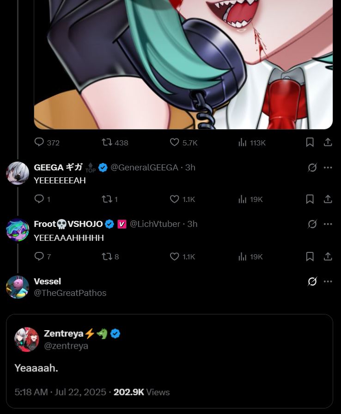This screenshot has height=414, width=341.
Task: Open more options on Froot's reply
Action: pos(328,224)
